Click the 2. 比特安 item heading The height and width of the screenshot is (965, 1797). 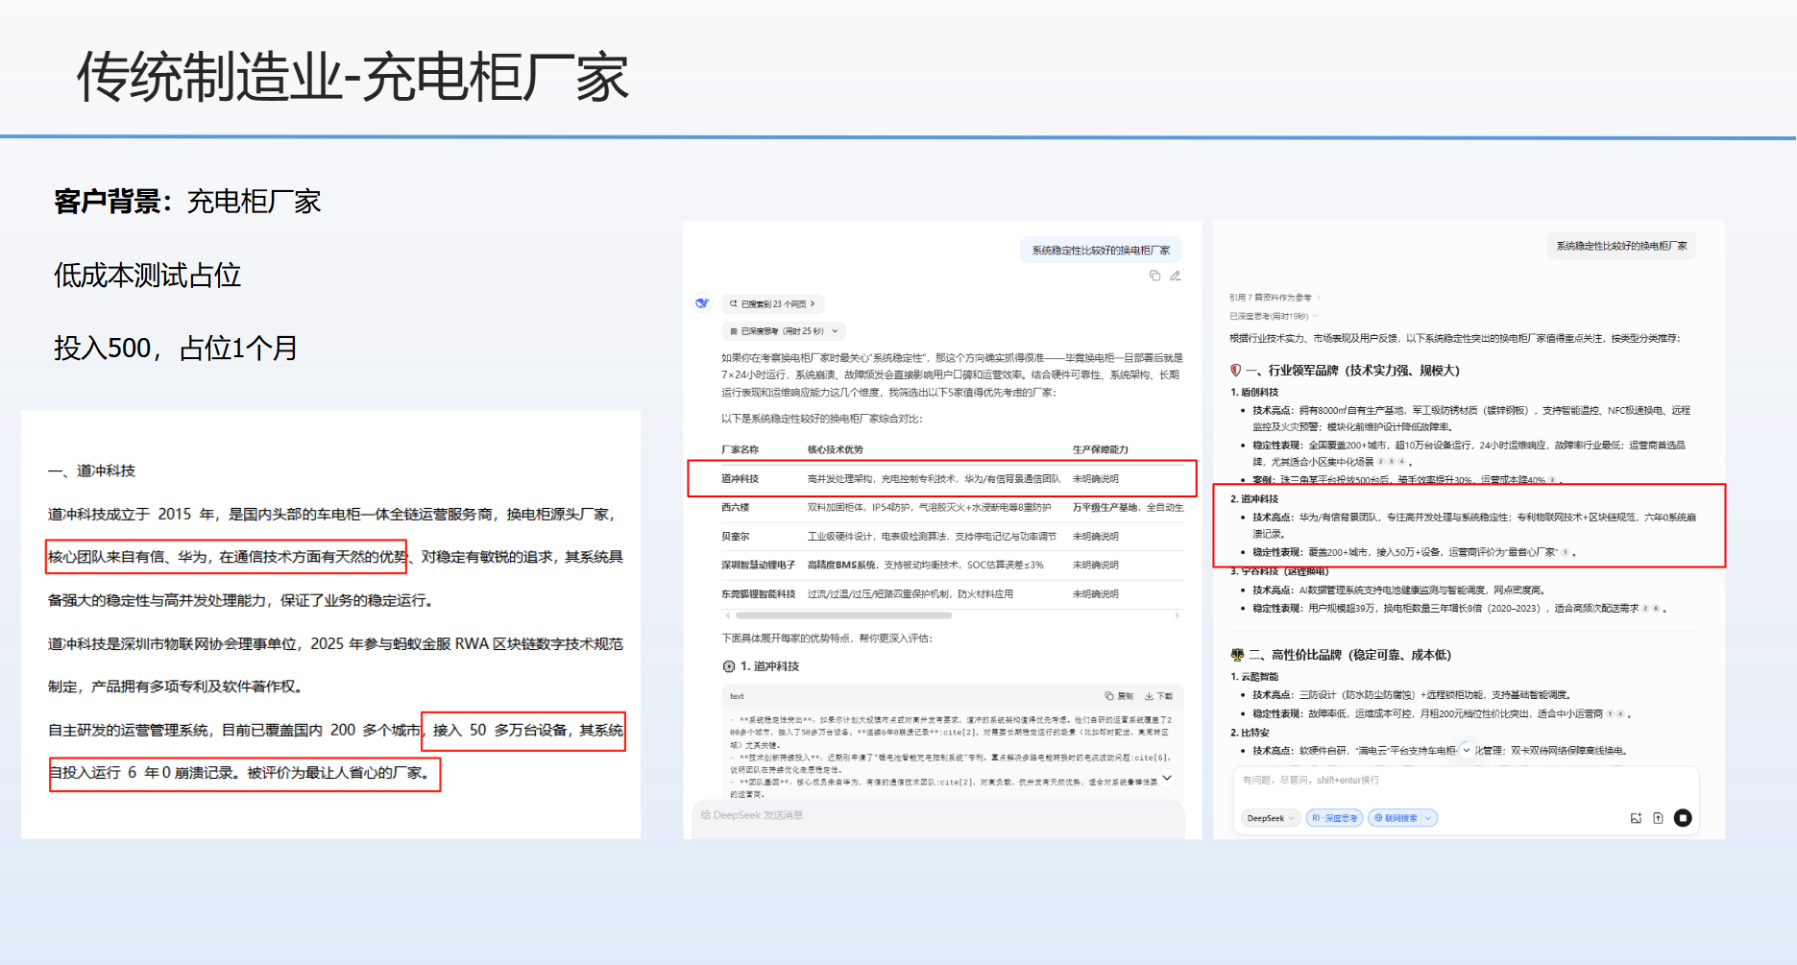(1250, 732)
